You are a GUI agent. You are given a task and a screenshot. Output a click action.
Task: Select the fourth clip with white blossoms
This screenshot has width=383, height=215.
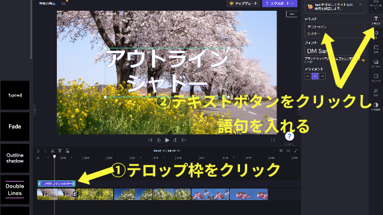click(x=172, y=194)
